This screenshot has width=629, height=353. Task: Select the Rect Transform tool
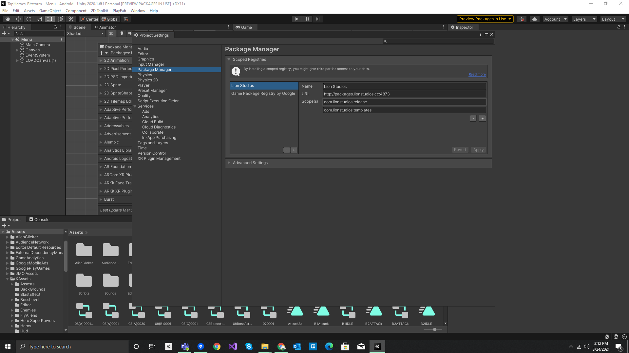(50, 19)
